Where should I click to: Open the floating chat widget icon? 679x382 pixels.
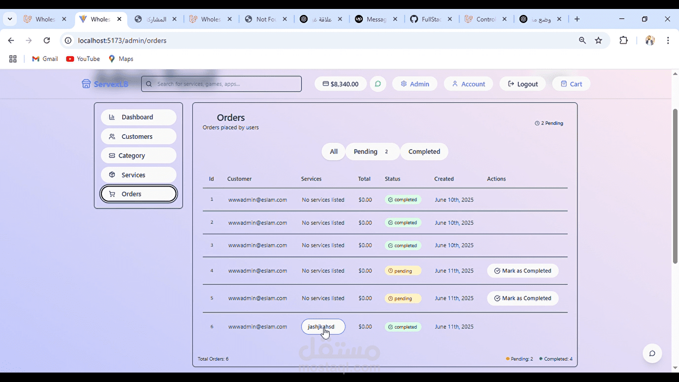point(652,354)
